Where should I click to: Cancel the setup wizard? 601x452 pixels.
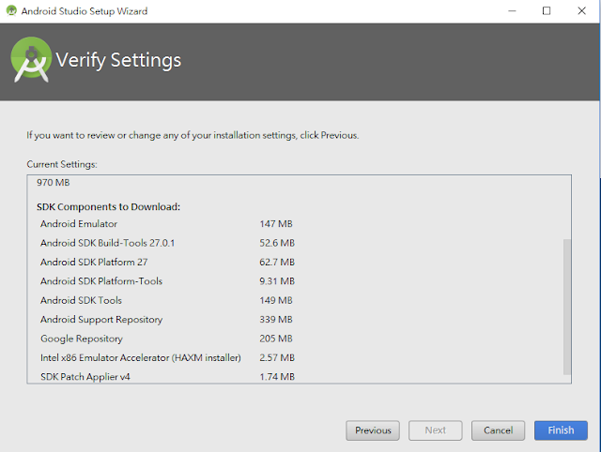click(498, 430)
